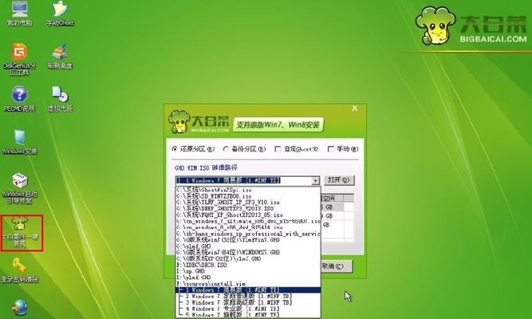Select 3 Windows 7 家庭高级版 row
This screenshot has width=532, height=319.
coord(248,302)
